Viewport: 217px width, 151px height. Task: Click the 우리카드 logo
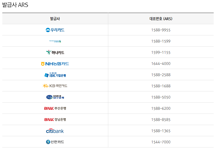tap(55, 30)
